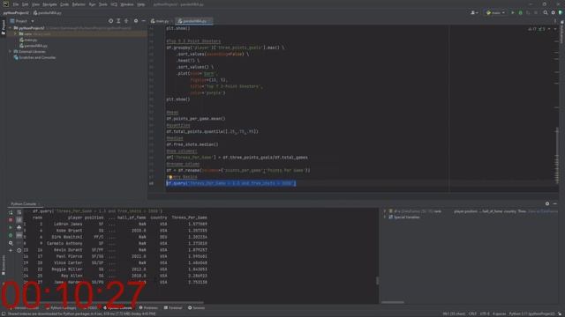Open the View menu
Screen dimensions: 565x317
point(35,4)
